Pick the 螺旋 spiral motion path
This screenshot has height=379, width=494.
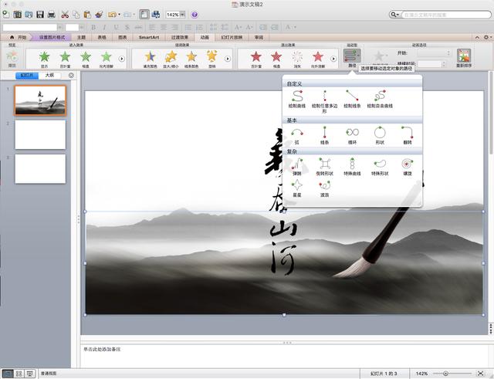(x=408, y=167)
